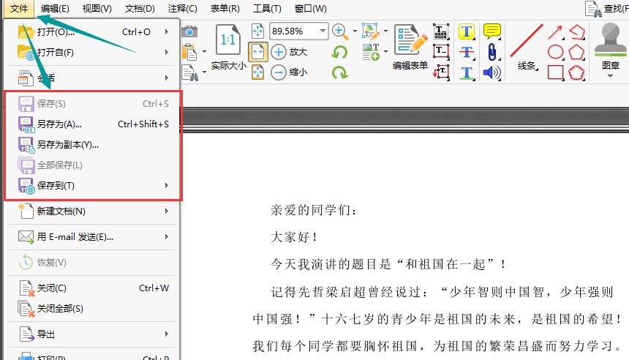Expand the edit content tool dropdown arrow
Viewport: 629px width, 360px height.
coord(385,31)
